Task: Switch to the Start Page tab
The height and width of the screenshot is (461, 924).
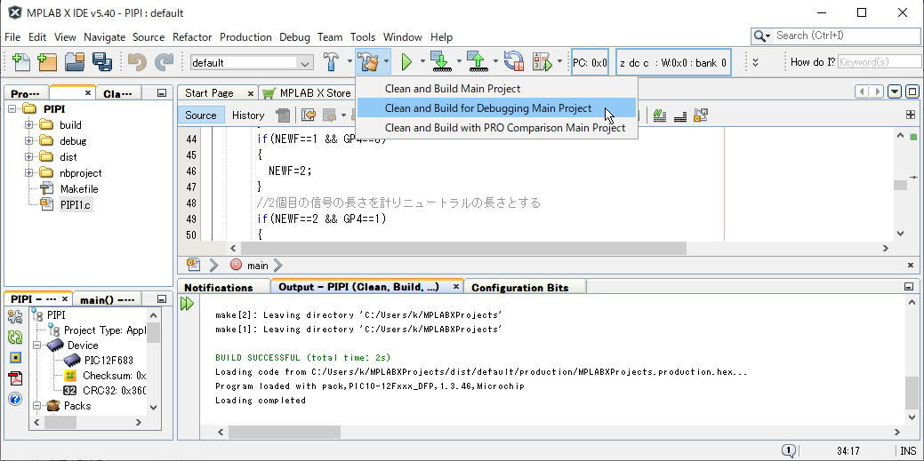Action: pyautogui.click(x=209, y=93)
